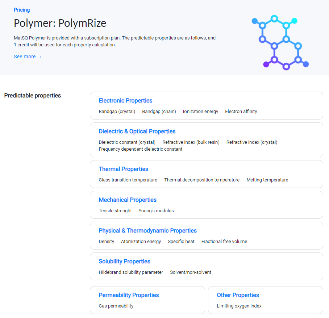
Task: Open Physical & Thermodynamic Properties heading
Action: (x=147, y=231)
